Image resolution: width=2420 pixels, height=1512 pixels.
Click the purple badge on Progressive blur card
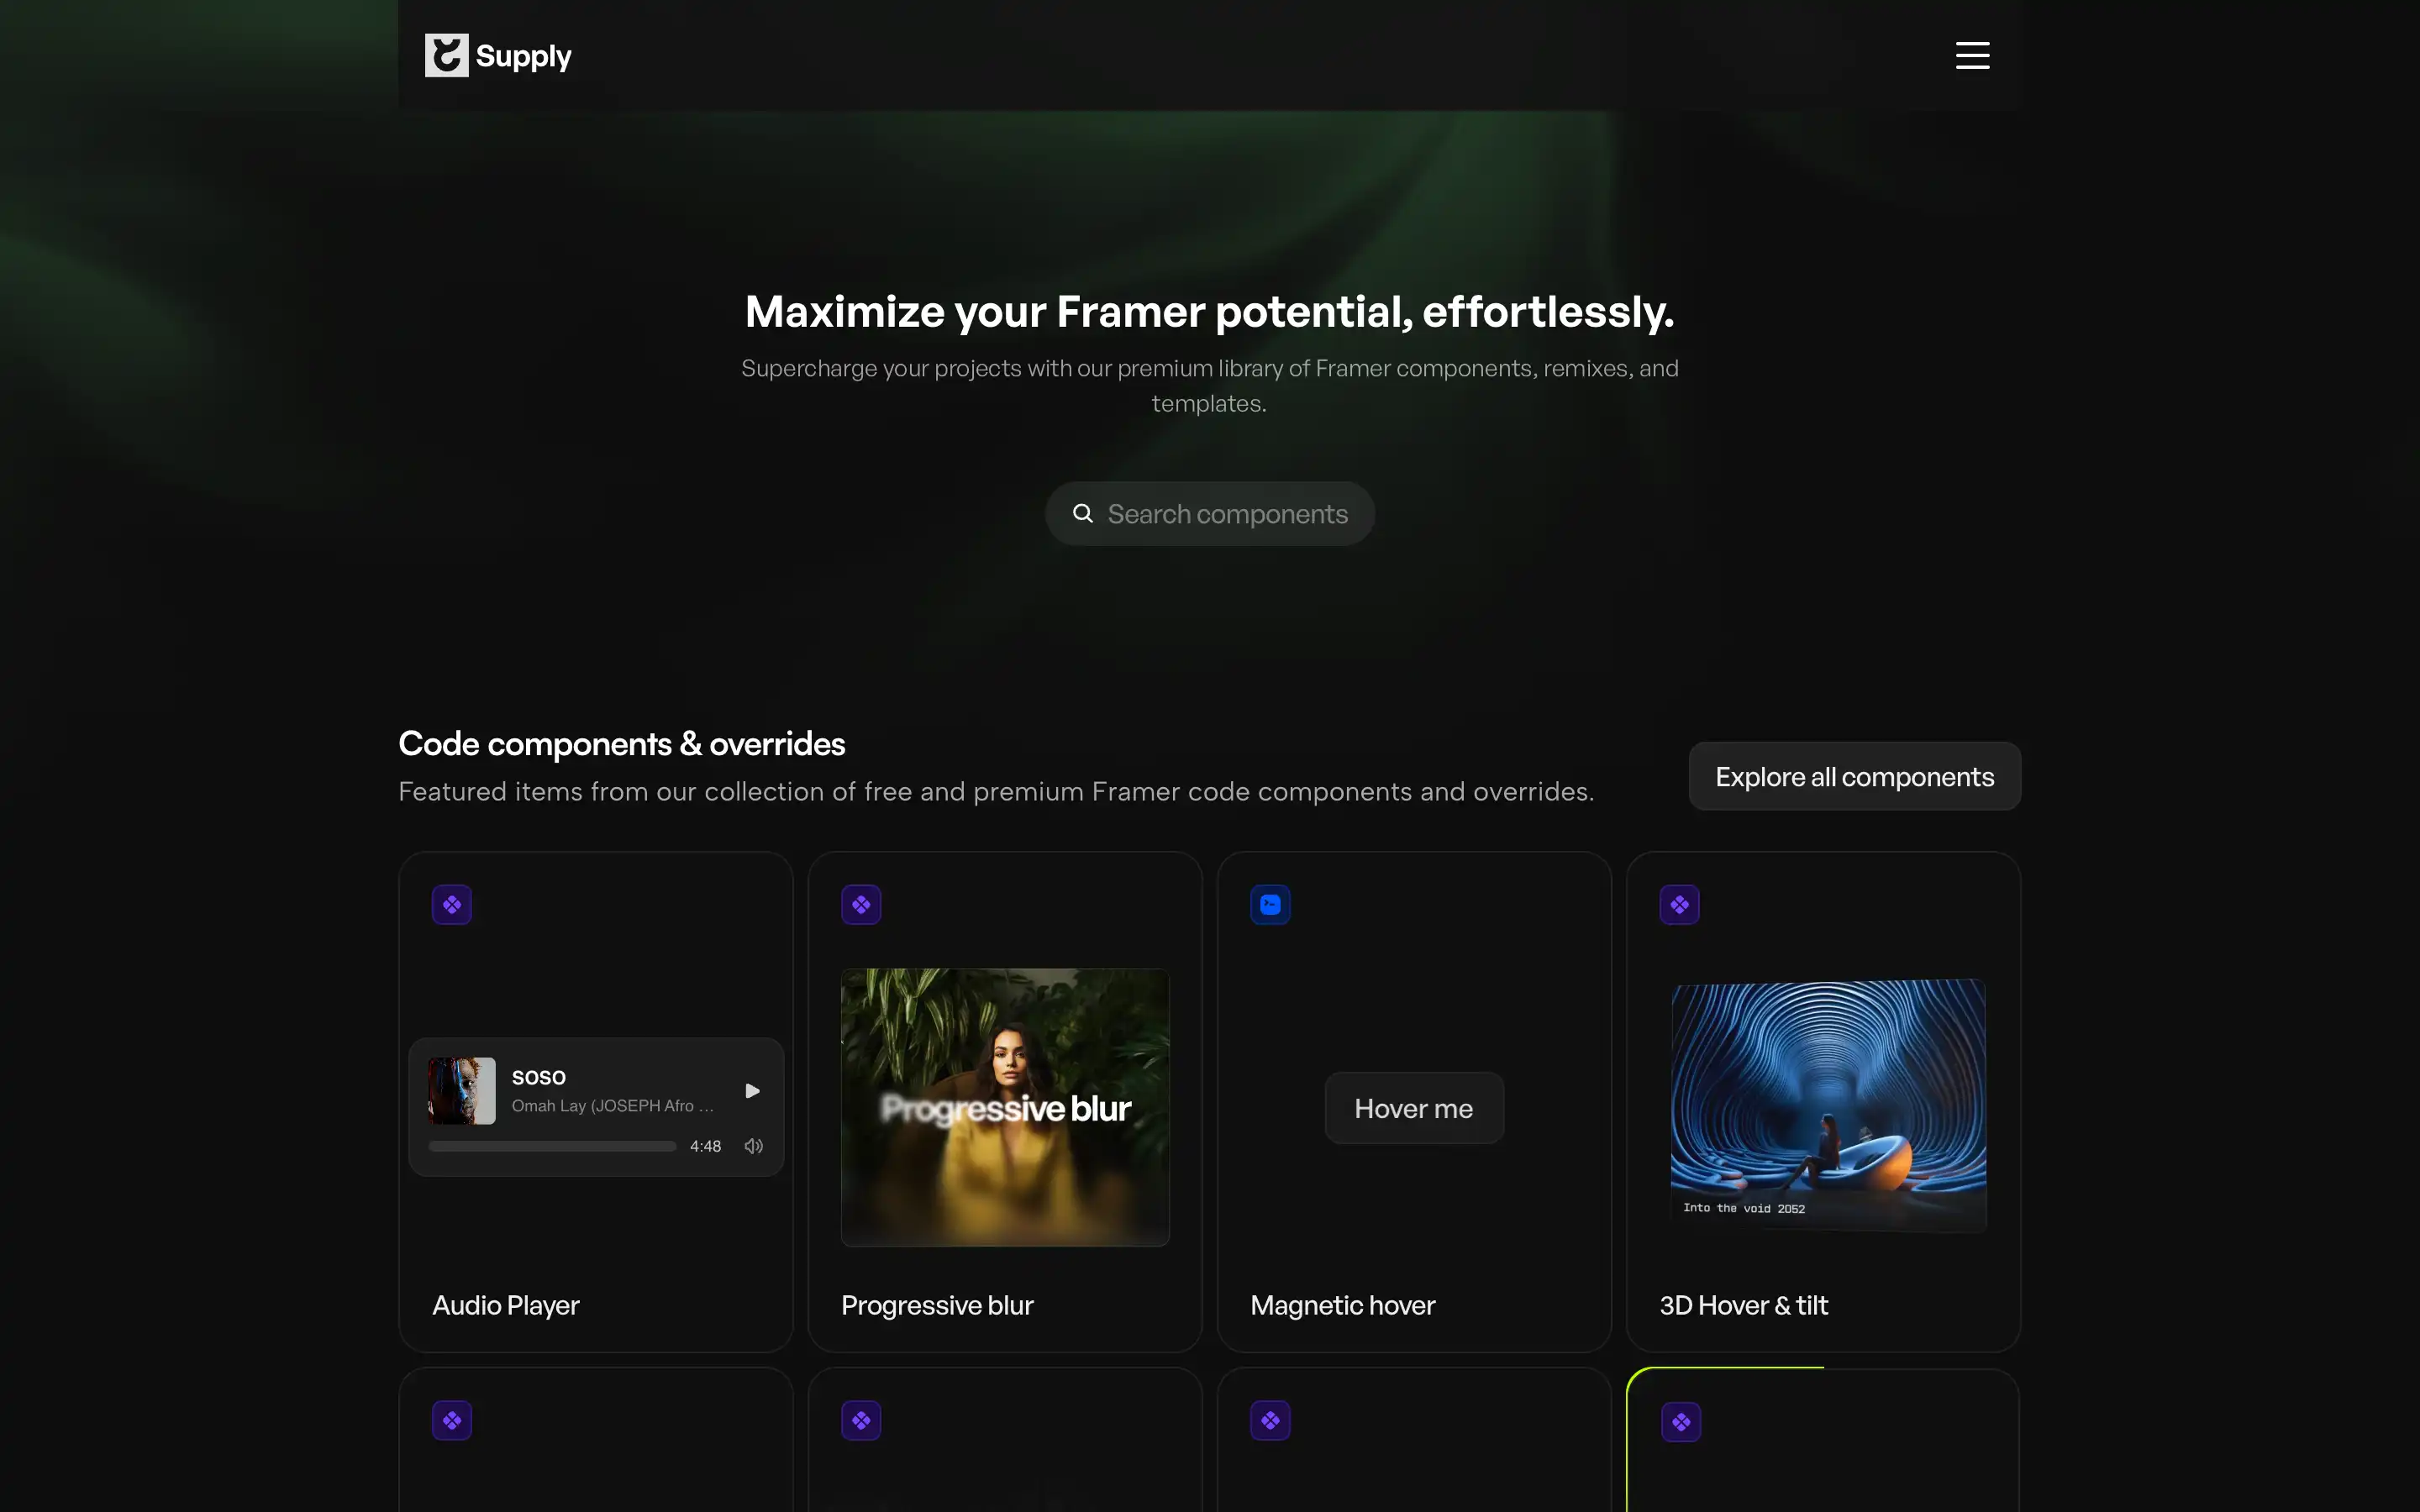(861, 905)
